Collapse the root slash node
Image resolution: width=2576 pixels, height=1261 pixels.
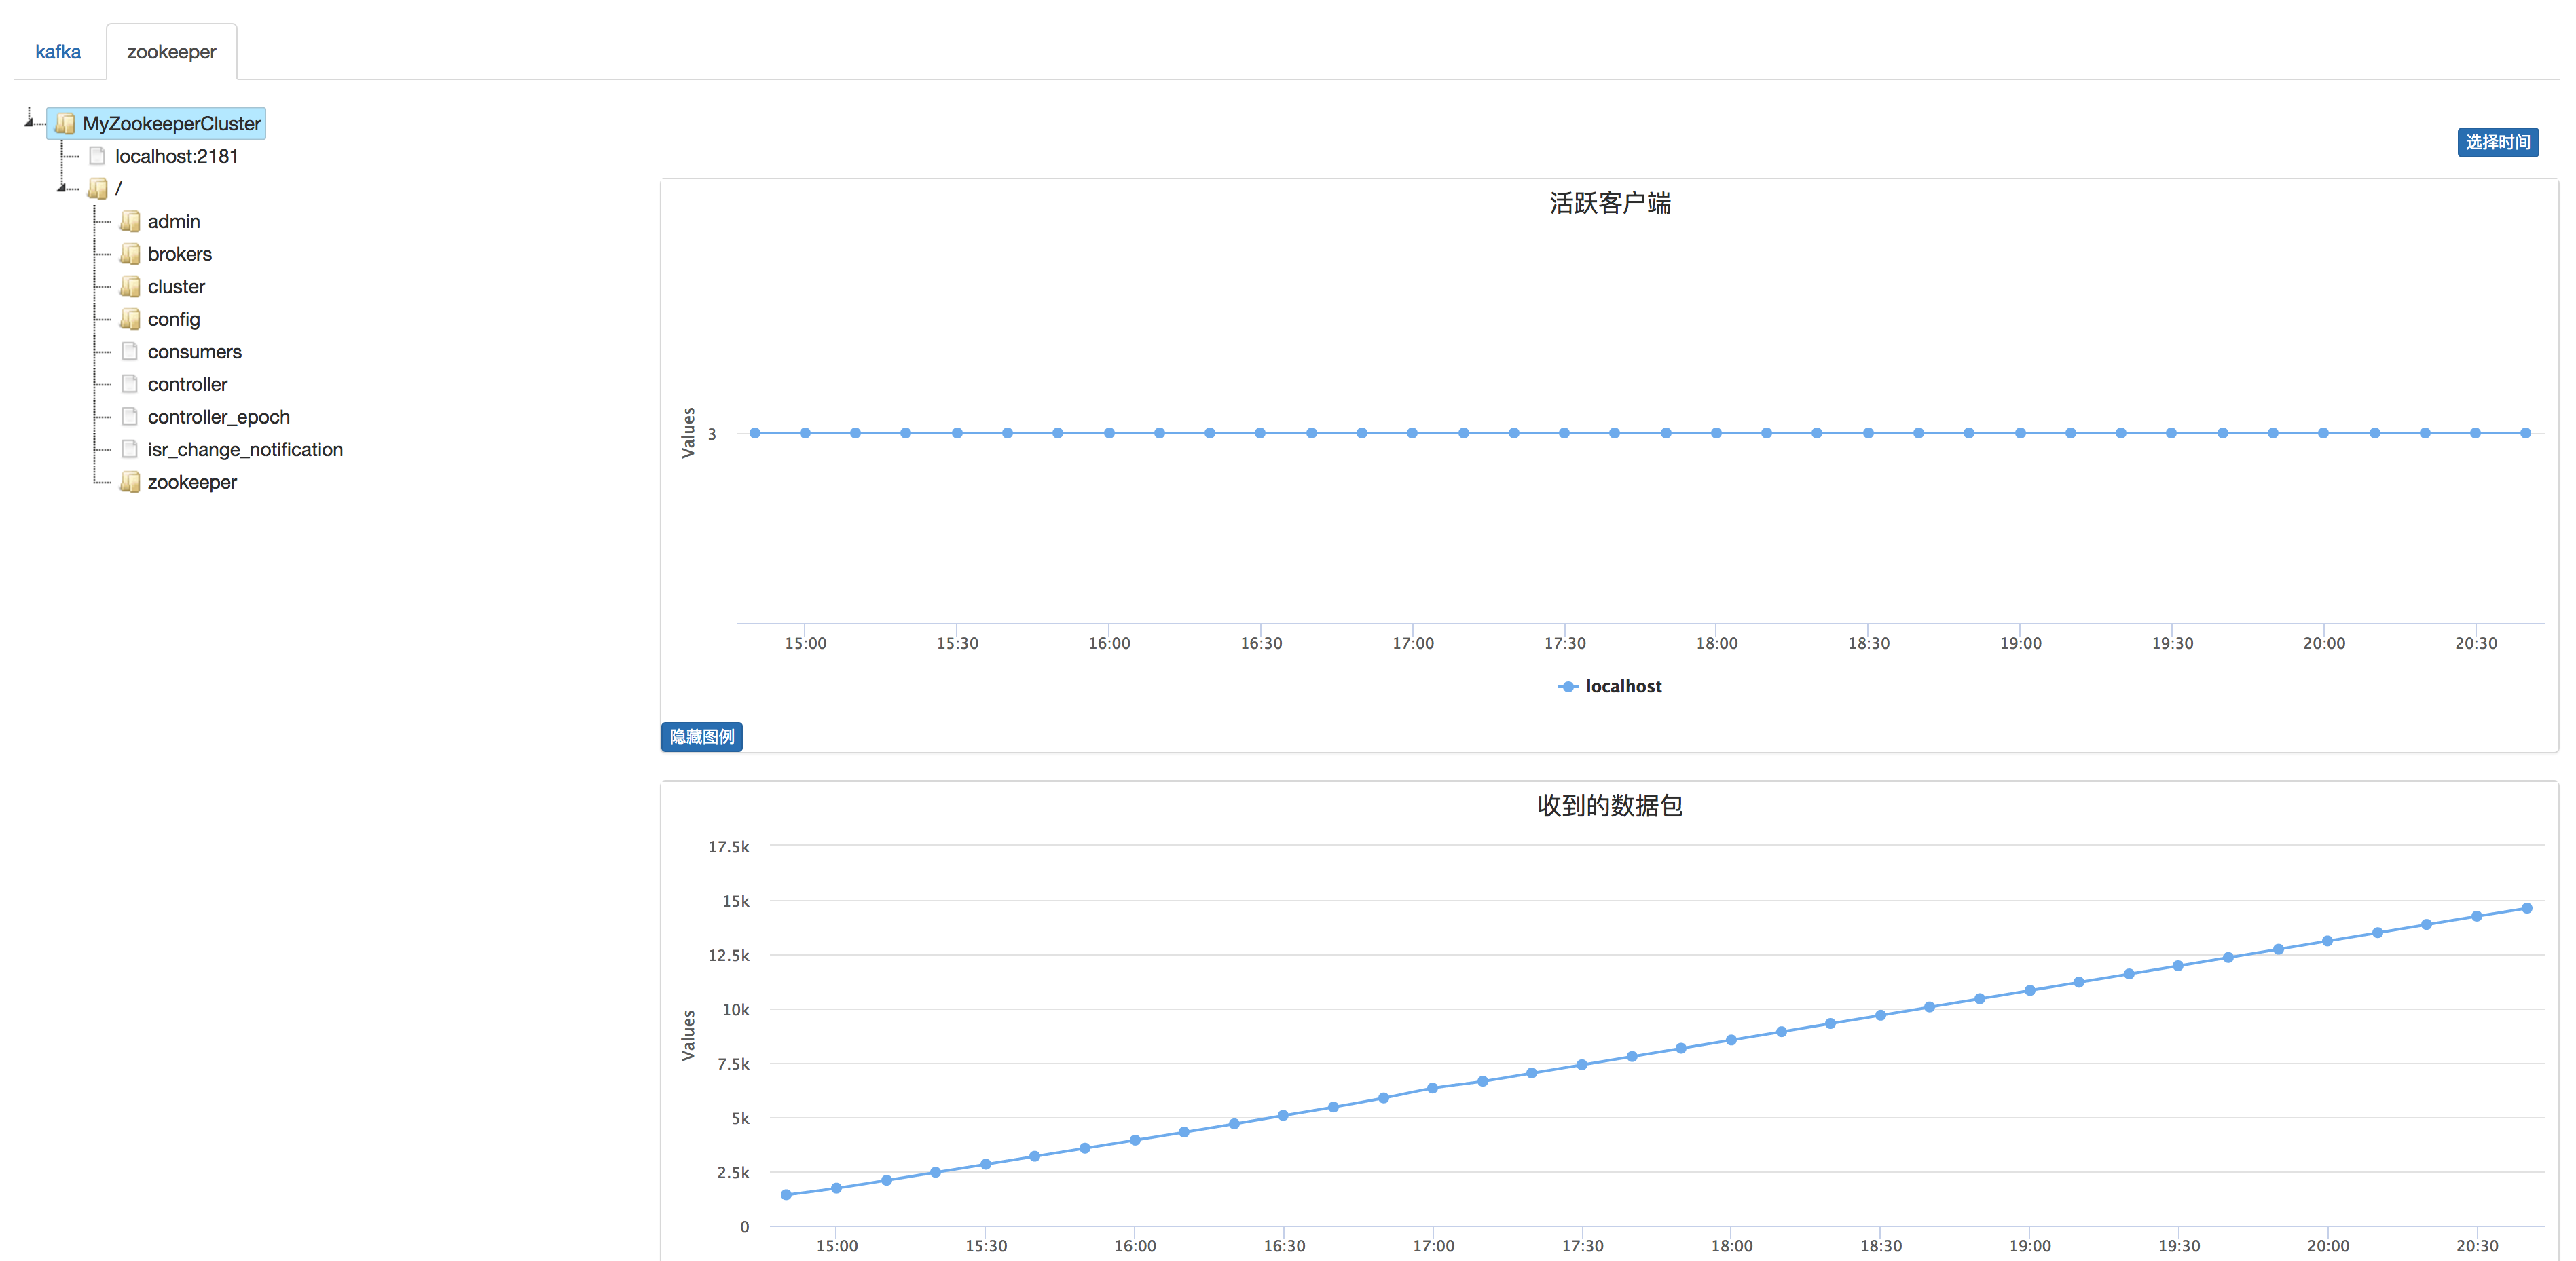[x=62, y=188]
